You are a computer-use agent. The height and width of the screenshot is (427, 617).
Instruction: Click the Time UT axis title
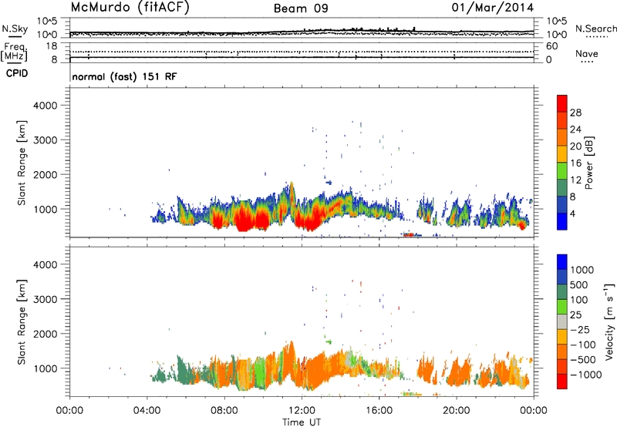point(302,422)
